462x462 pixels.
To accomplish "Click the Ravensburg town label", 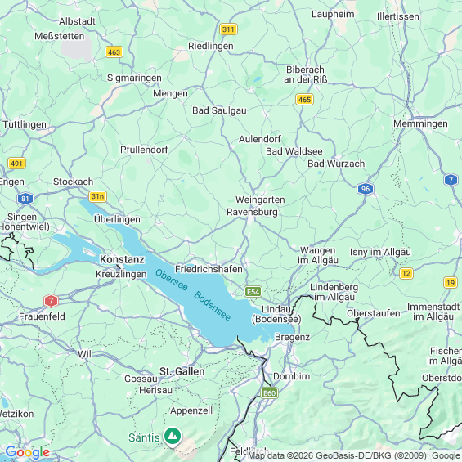I will pyautogui.click(x=252, y=212).
